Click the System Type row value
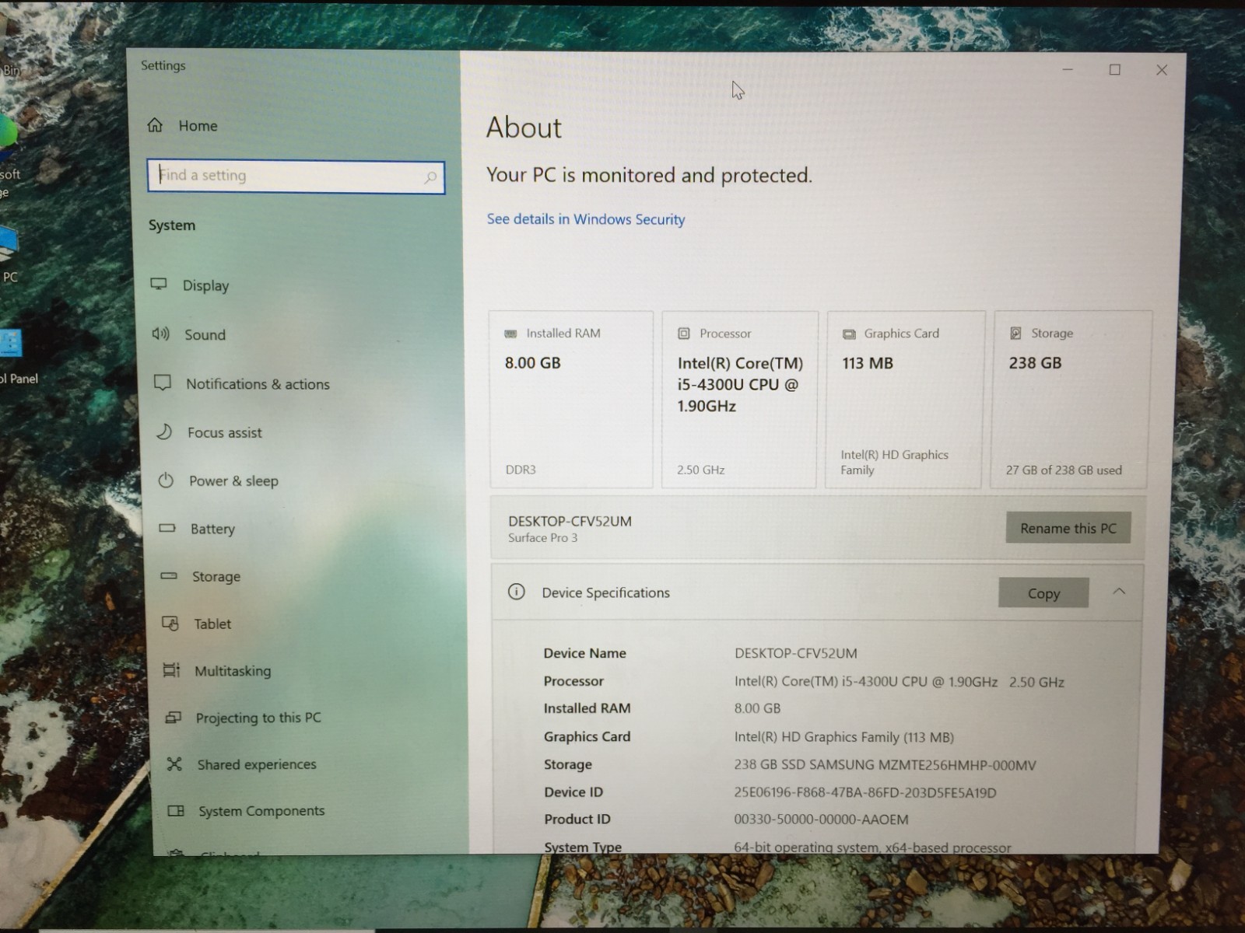Screen dimensions: 1245x933 (x=872, y=847)
